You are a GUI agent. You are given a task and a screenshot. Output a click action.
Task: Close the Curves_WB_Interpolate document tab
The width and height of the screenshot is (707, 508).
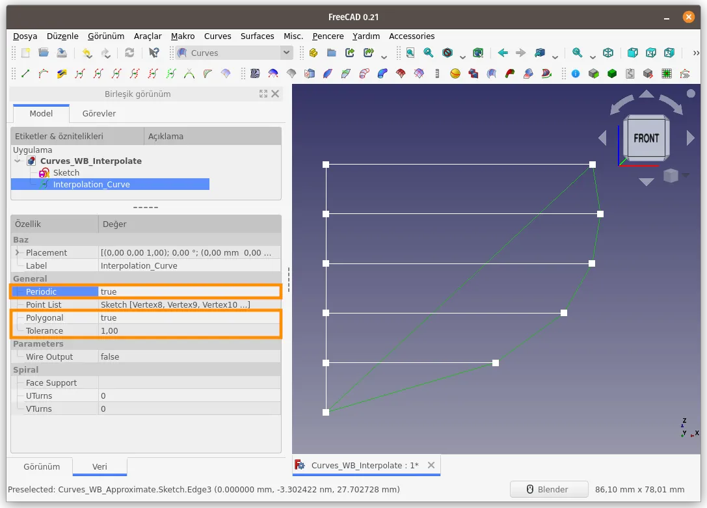(431, 465)
